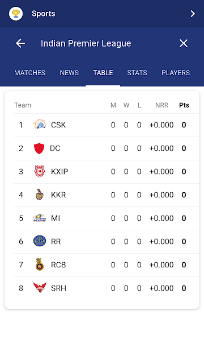Close the Indian Premier League panel
Viewport: 204px width, 364px height.
(x=184, y=43)
